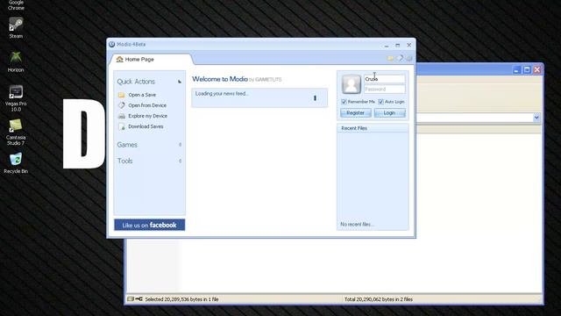Open the Recycle Bin
Image resolution: width=561 pixels, height=316 pixels.
coord(16,163)
